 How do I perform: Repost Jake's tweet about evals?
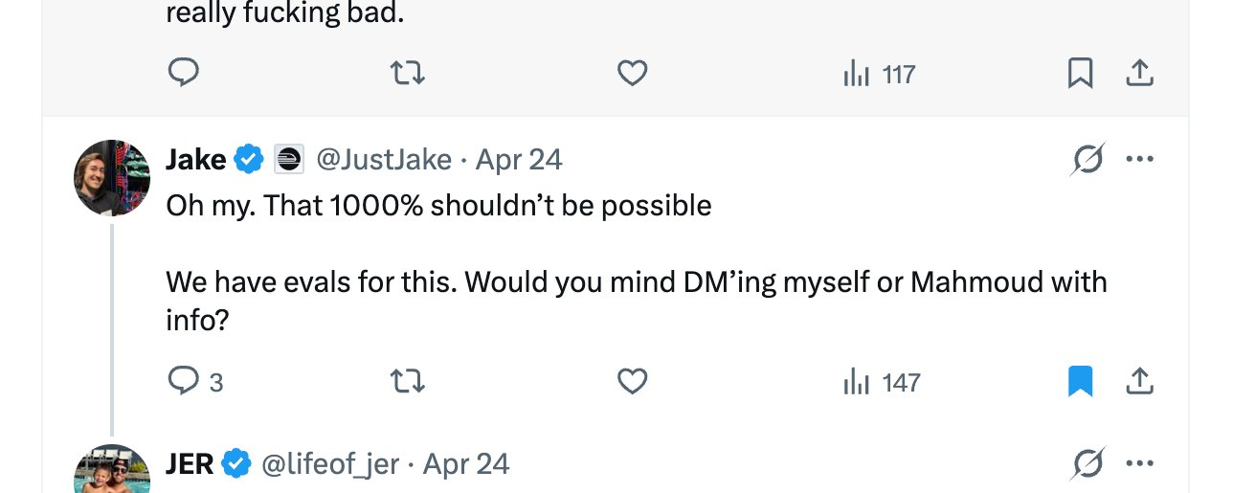click(409, 382)
